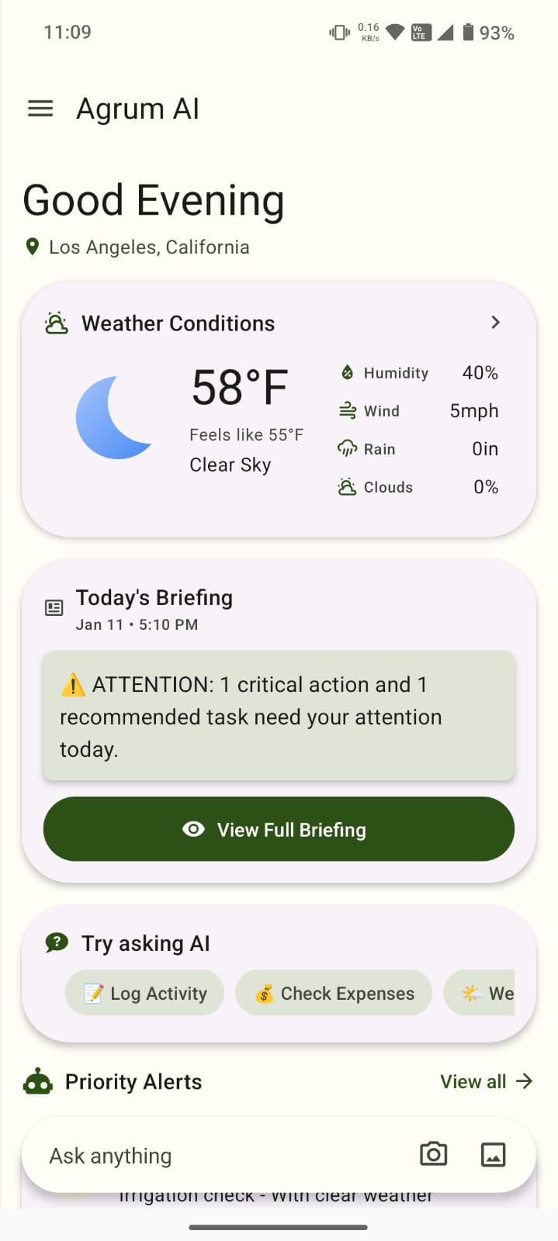
Task: Tap the clouds icon next to 0%
Action: pyautogui.click(x=347, y=486)
